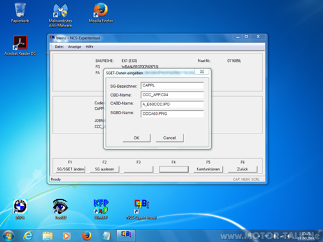The width and height of the screenshot is (323, 242).
Task: Focus the CBD-Name input field
Action: [x=172, y=95]
